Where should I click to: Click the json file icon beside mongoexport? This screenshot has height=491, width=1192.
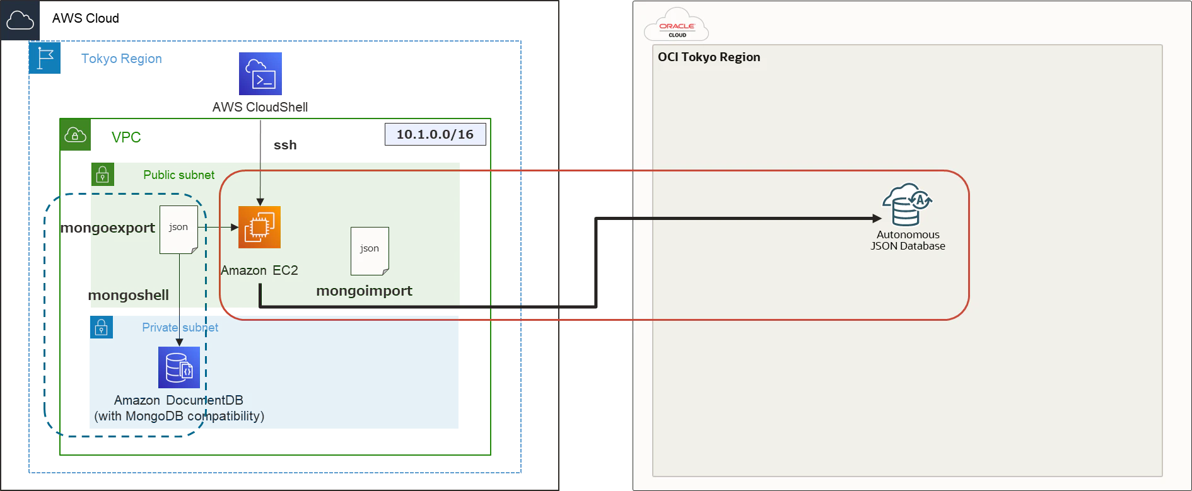click(179, 229)
